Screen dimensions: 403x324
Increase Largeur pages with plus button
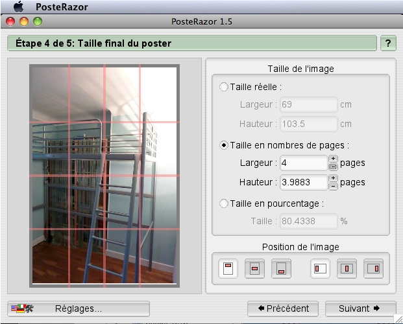coord(333,159)
